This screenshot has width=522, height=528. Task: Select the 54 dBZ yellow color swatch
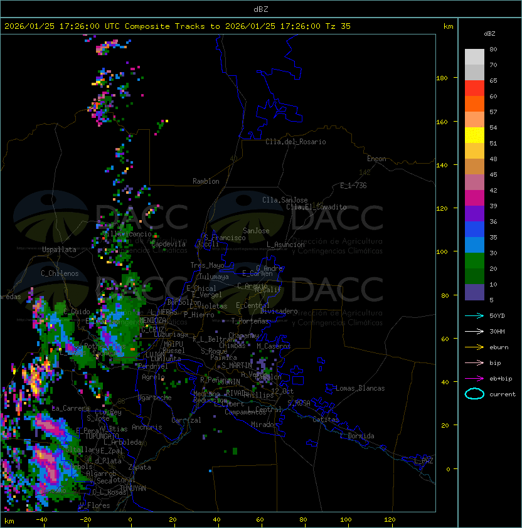pyautogui.click(x=474, y=135)
